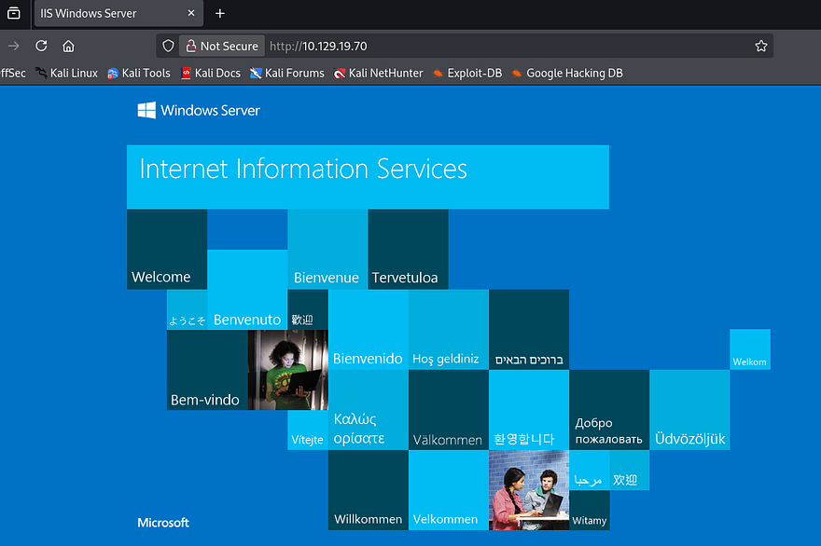Click the woman with laptop photo tile
Screen dimensions: 821x546
point(287,370)
